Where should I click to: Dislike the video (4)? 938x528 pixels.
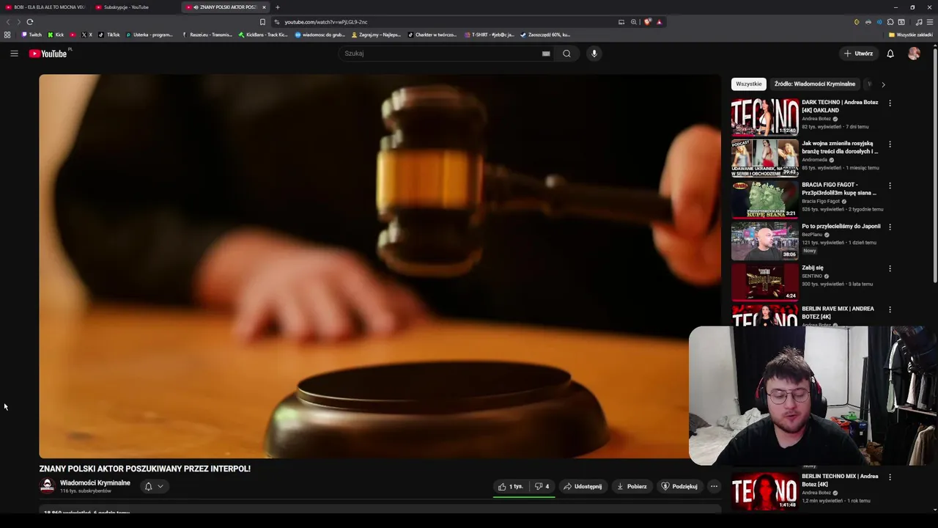pos(542,486)
